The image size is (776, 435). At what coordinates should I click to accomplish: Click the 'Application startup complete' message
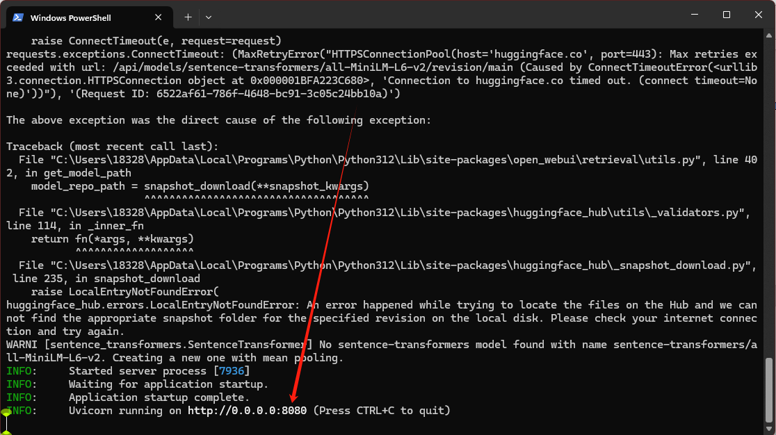pyautogui.click(x=159, y=397)
